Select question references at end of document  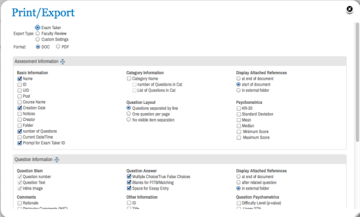tap(238, 176)
